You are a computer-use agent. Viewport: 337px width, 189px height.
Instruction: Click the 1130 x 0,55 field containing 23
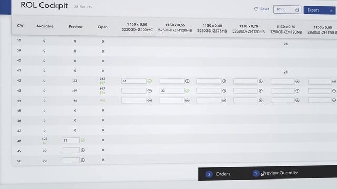coord(172,91)
